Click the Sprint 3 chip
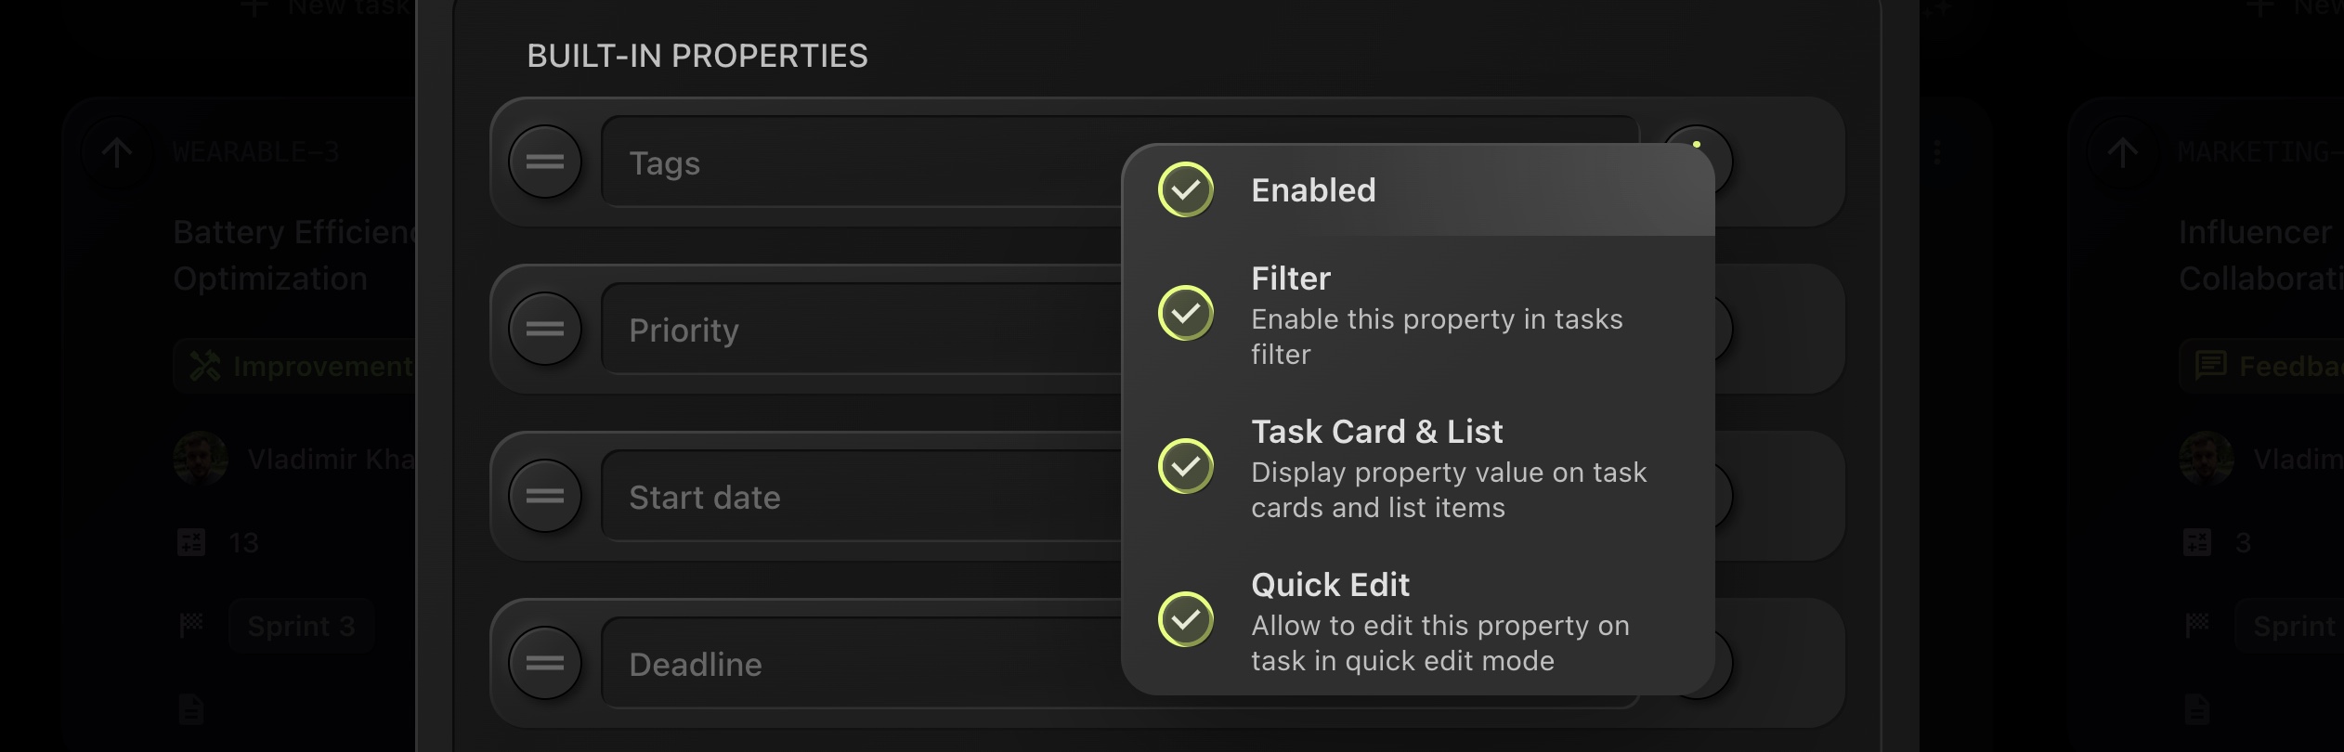The image size is (2344, 752). coord(302,627)
